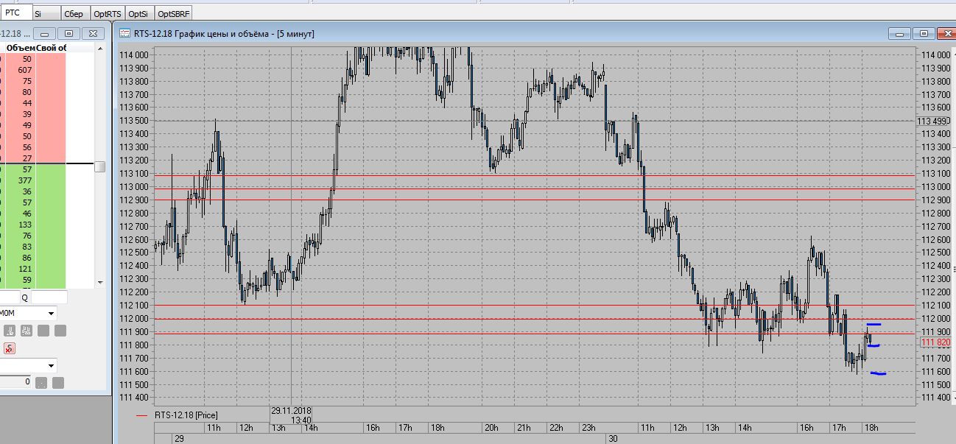This screenshot has width=956, height=444.
Task: Select the ask row with volume 80
Action: (33, 92)
